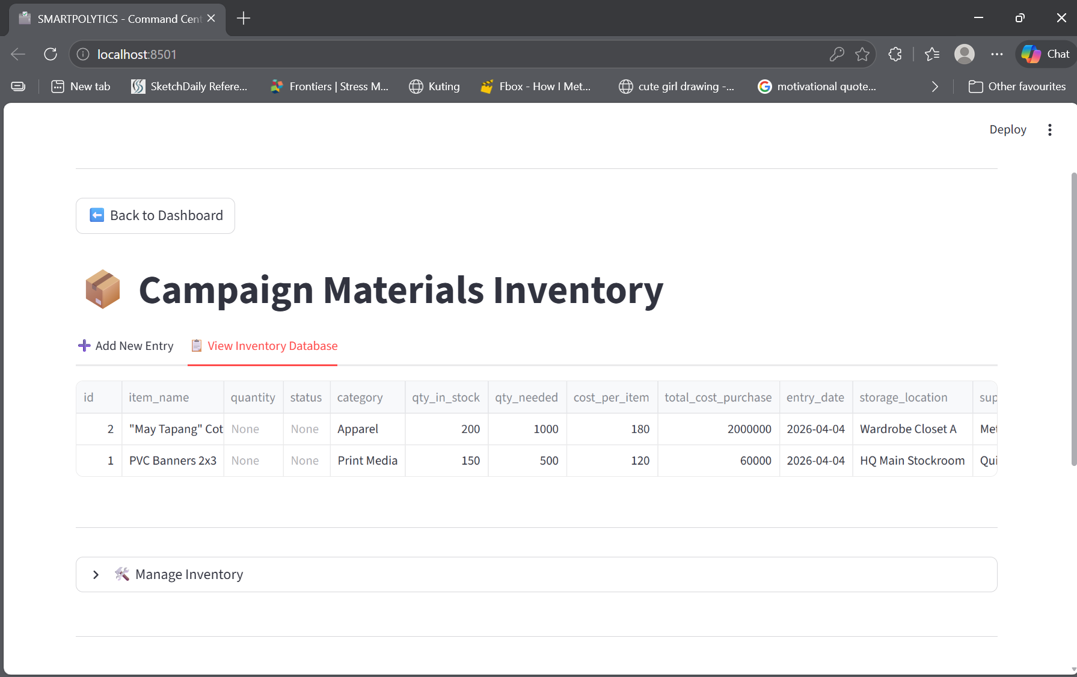Click the browser extensions puzzle icon
The height and width of the screenshot is (677, 1077).
coord(895,54)
